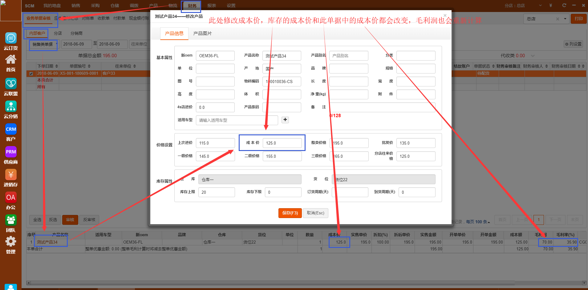This screenshot has width=588, height=290.
Task: Open the 进销存 module icon
Action: [11, 175]
